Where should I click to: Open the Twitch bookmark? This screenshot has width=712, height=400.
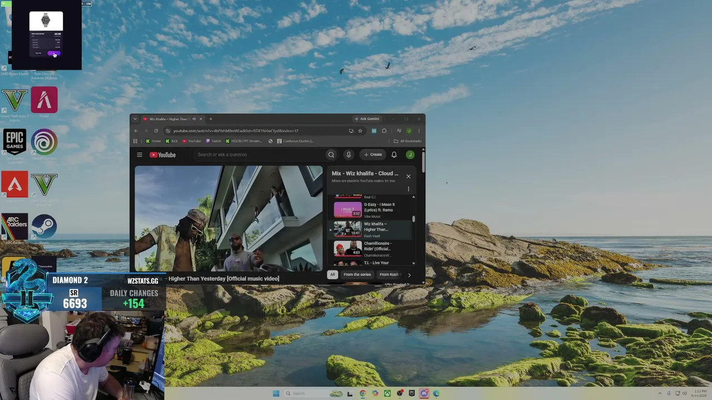214,141
